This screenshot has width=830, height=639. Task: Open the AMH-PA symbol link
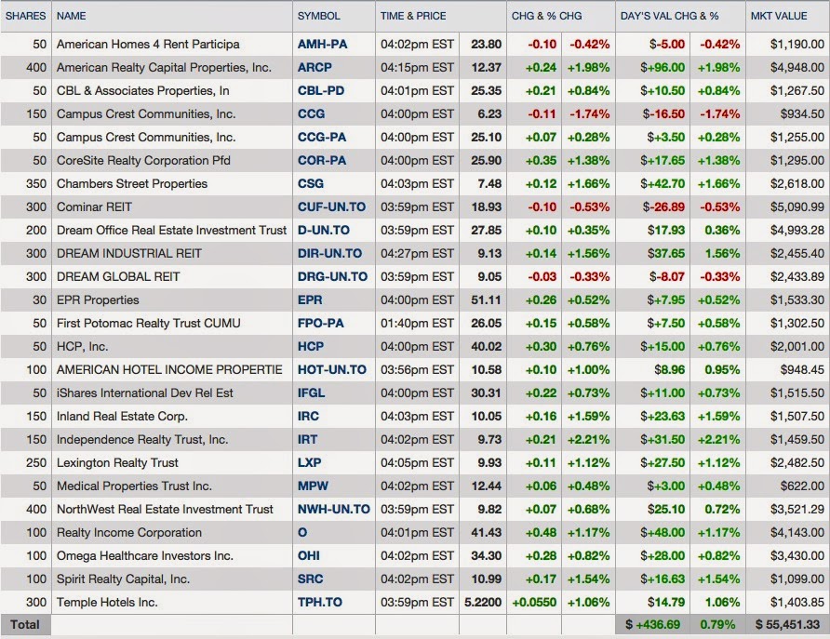pos(322,45)
